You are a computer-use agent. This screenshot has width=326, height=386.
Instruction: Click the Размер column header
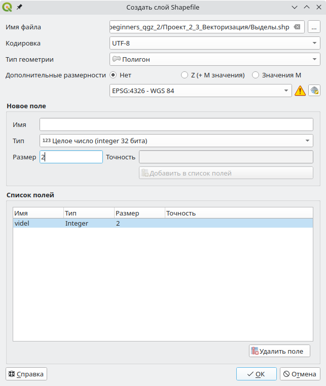[x=139, y=213]
